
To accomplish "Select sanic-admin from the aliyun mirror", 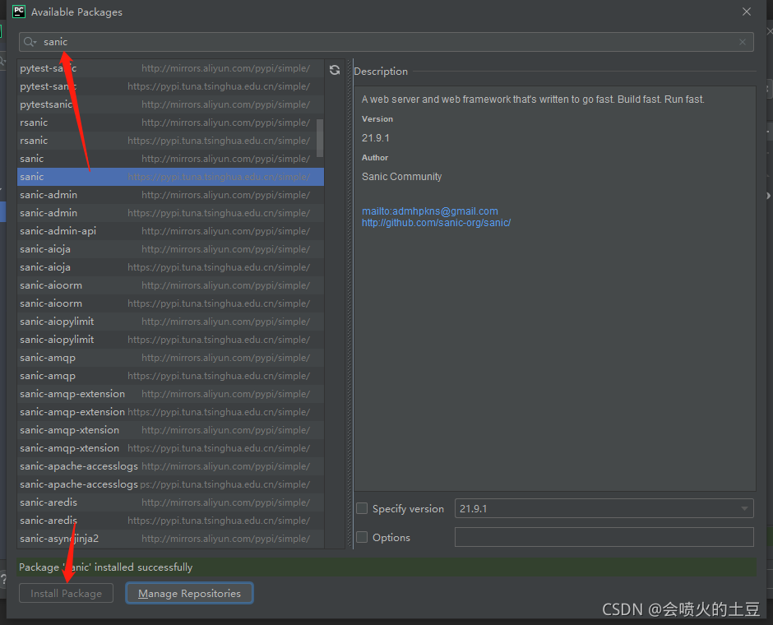I will [x=170, y=195].
